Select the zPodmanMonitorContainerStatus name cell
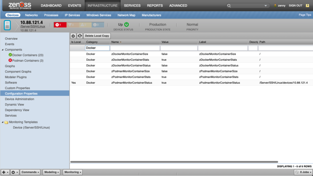This screenshot has width=313, height=176. pos(132,83)
